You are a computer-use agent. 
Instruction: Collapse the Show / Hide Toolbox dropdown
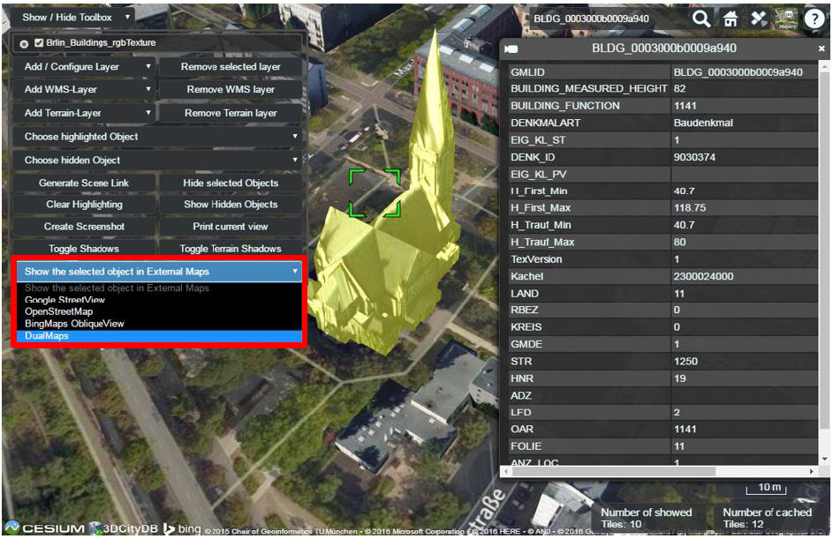(72, 17)
